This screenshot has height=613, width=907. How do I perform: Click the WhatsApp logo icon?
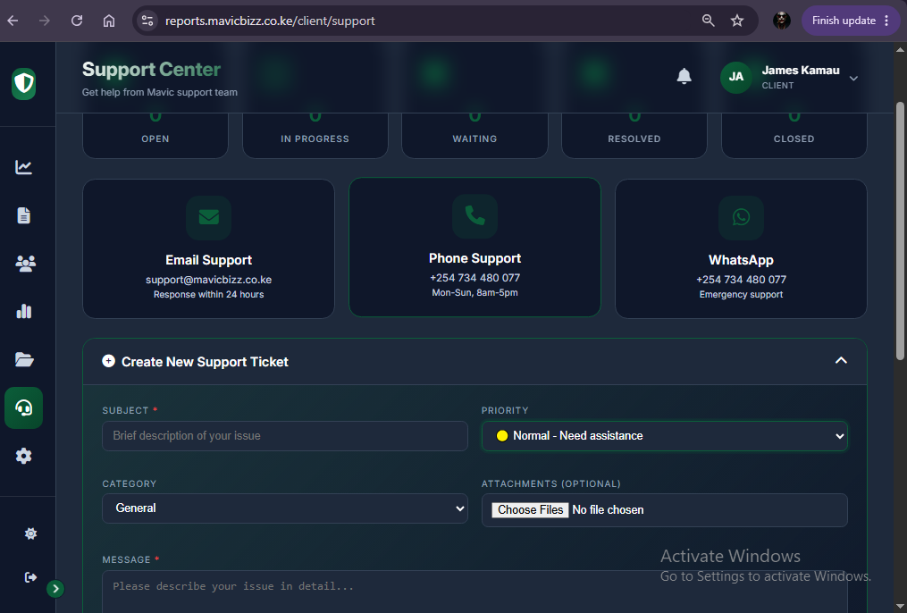pyautogui.click(x=741, y=217)
